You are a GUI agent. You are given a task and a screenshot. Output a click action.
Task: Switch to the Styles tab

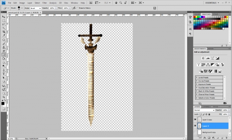coord(215,14)
